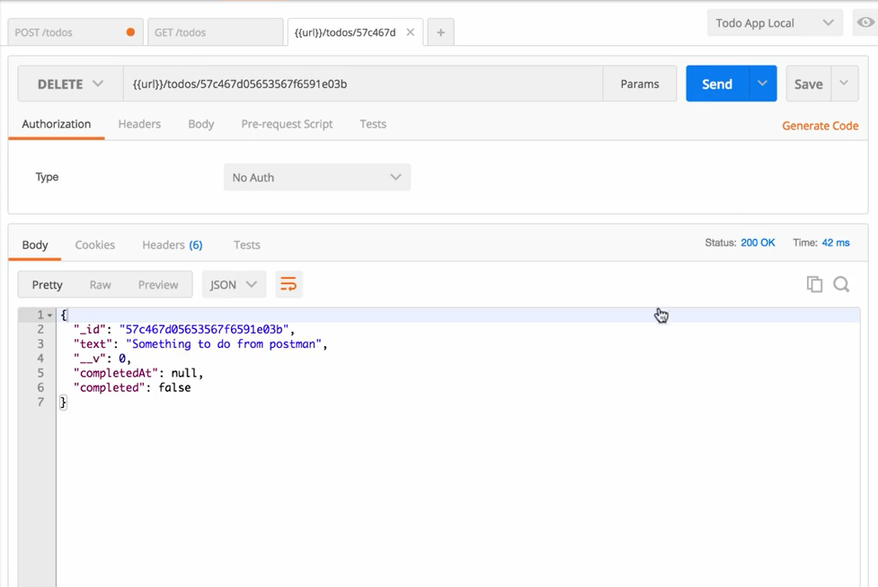Expand the Save button arrow options

coord(844,84)
